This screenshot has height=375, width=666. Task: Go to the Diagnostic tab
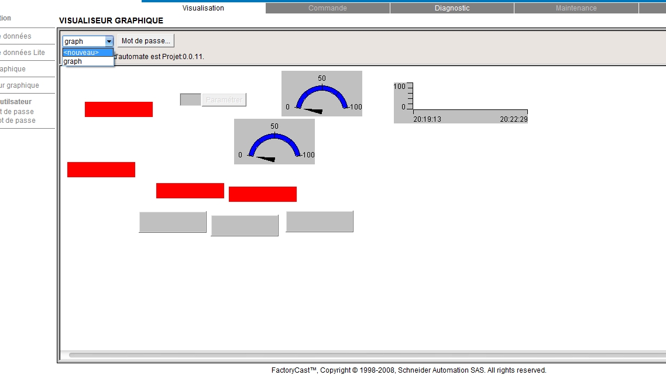pyautogui.click(x=452, y=8)
